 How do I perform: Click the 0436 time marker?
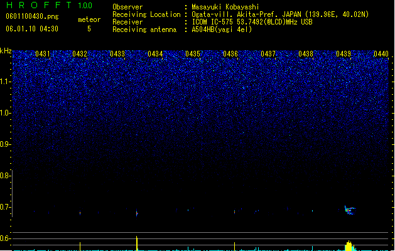(230, 54)
